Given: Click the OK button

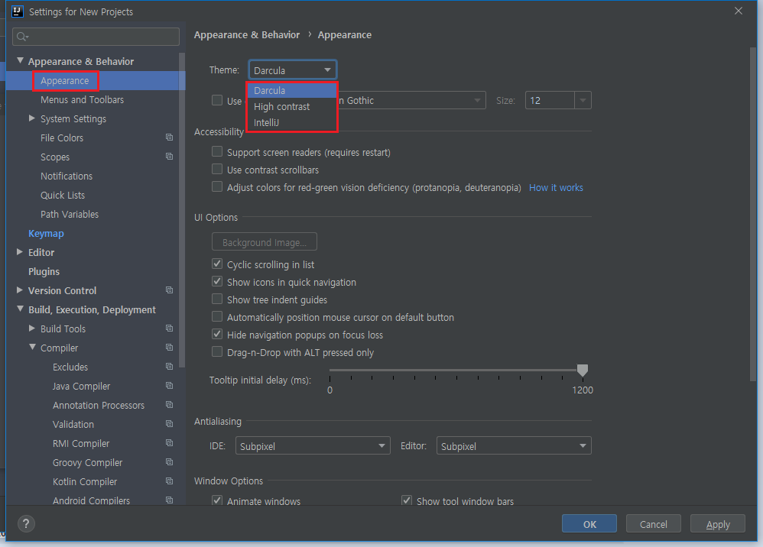Looking at the screenshot, I should (589, 523).
